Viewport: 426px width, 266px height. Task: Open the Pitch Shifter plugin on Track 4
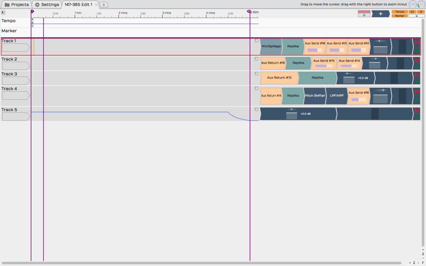point(315,96)
